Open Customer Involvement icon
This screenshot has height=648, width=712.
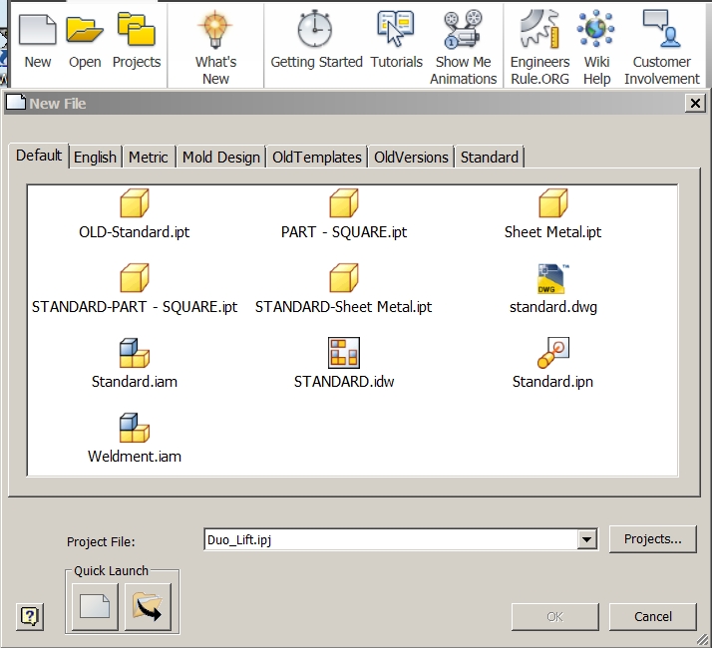[661, 29]
